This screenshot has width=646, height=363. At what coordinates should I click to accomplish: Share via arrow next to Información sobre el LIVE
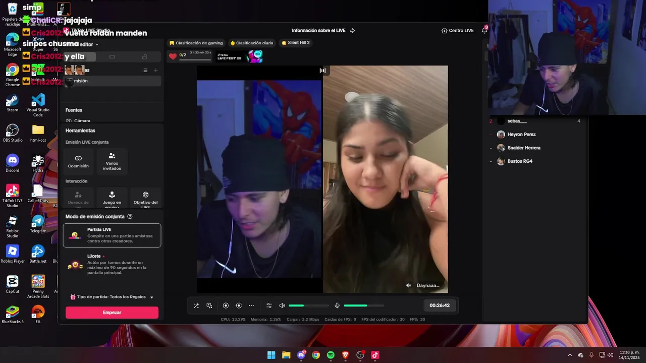pos(352,30)
